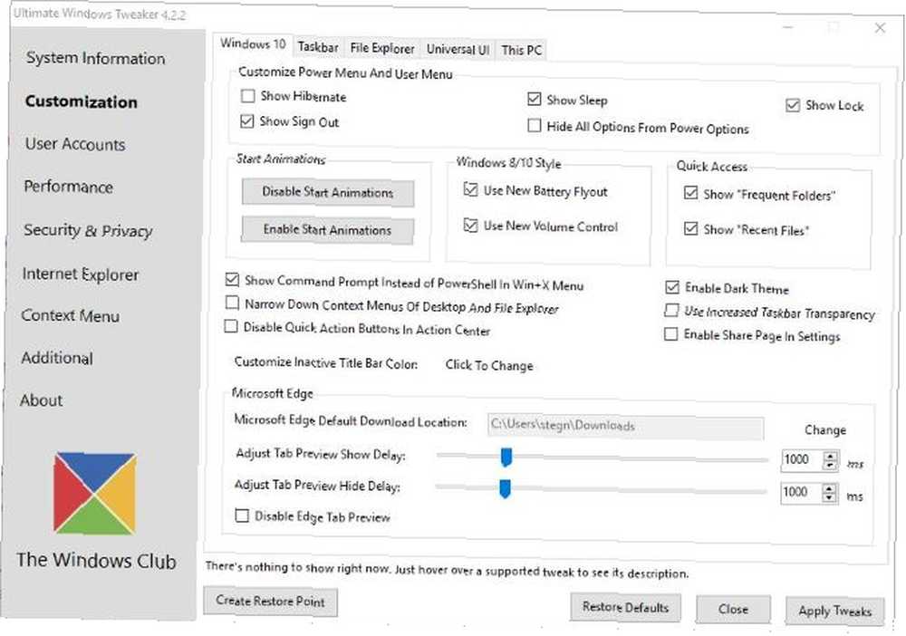Screen dimensions: 906x636
Task: Click "The Windows Club" text under the logo
Action: point(96,560)
